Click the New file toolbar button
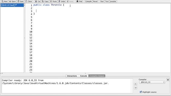 (x=5, y=1)
